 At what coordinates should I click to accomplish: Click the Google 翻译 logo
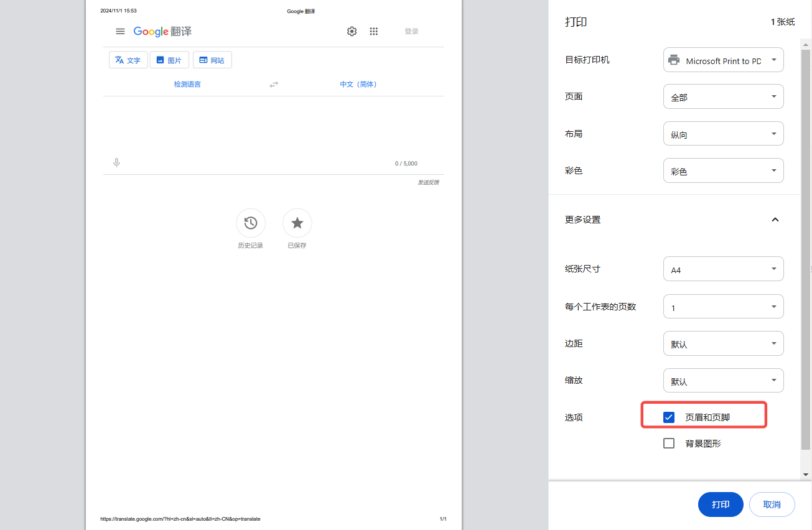pyautogui.click(x=162, y=31)
